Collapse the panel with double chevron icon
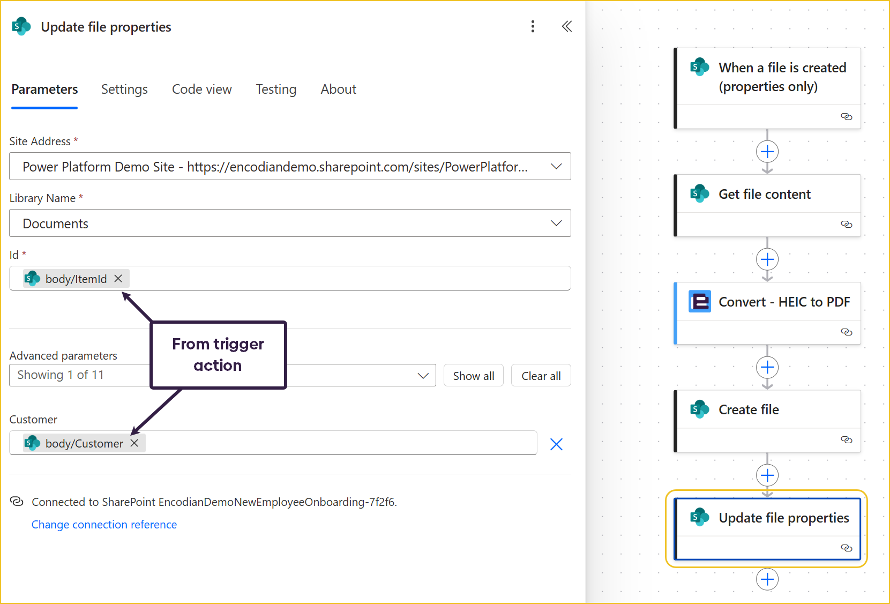890x604 pixels. pos(566,27)
